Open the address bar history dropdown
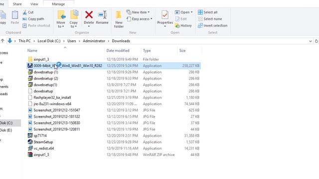Screen dimensions: 319x179 pyautogui.click(x=310, y=41)
